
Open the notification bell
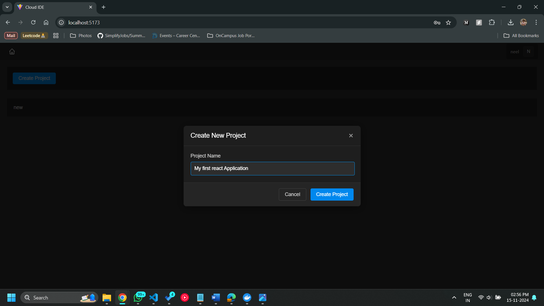pos(534,297)
